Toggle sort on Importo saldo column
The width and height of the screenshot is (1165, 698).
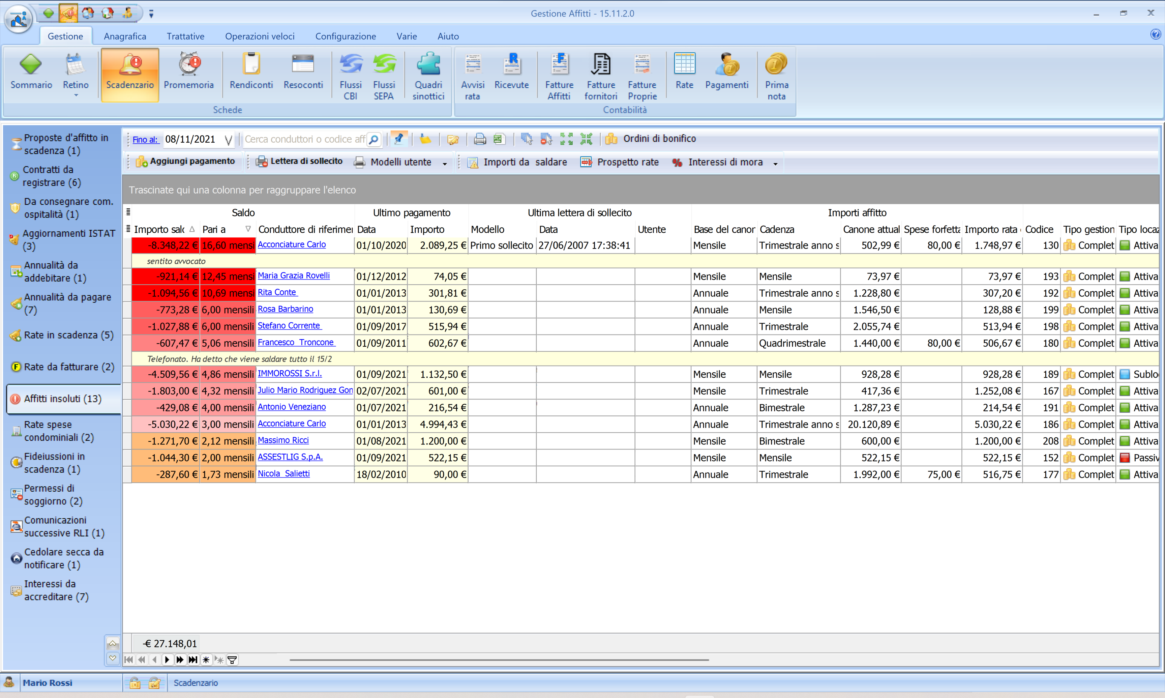pos(164,230)
